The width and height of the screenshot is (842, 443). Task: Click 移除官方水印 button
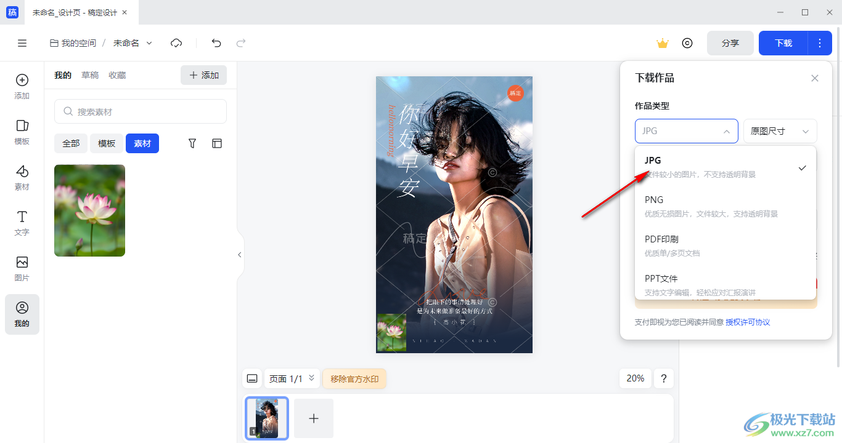(x=354, y=378)
